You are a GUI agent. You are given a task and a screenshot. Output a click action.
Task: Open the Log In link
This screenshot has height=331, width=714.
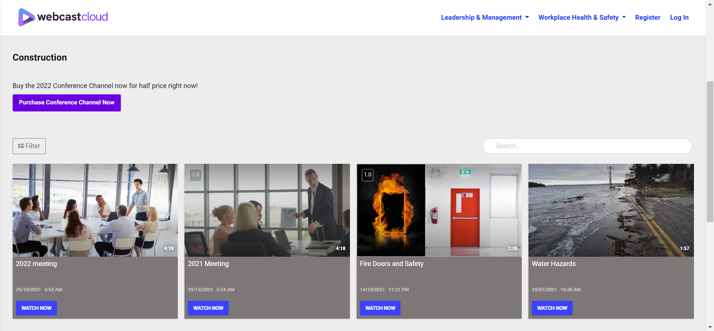[x=679, y=17]
